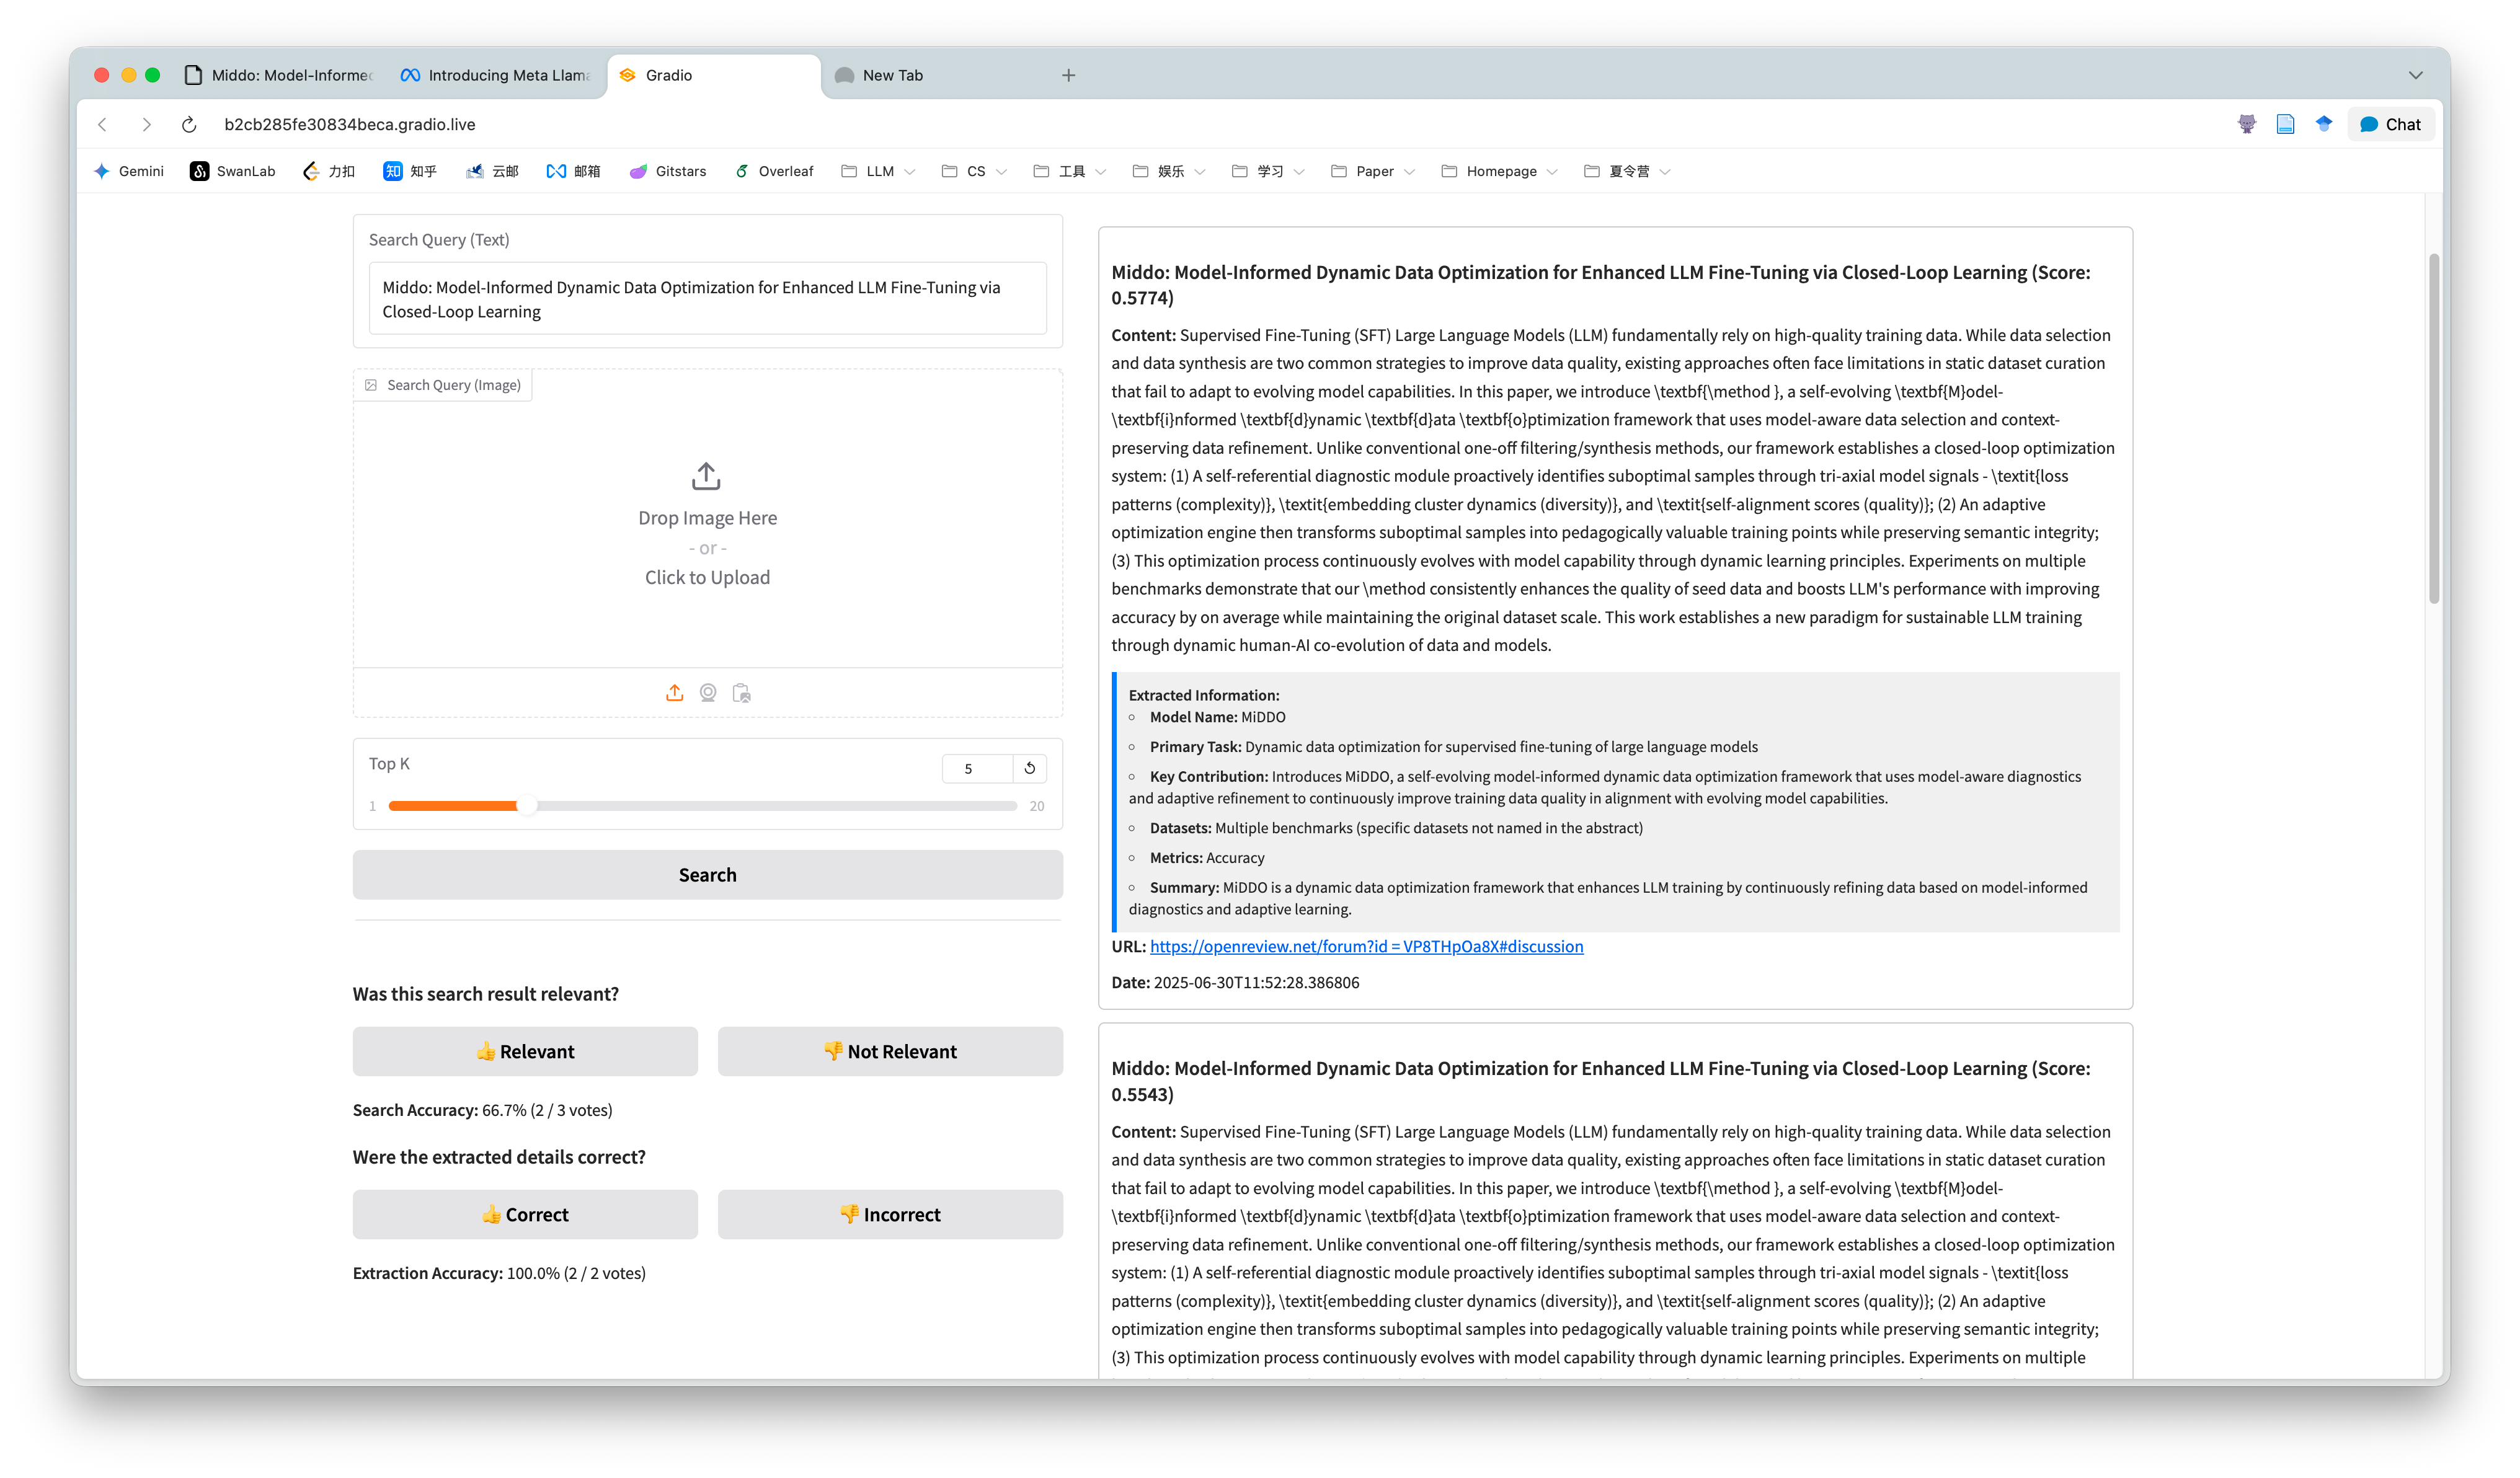Viewport: 2520px width, 1478px height.
Task: Expand the 工具 bookmarks folder
Action: (1069, 171)
